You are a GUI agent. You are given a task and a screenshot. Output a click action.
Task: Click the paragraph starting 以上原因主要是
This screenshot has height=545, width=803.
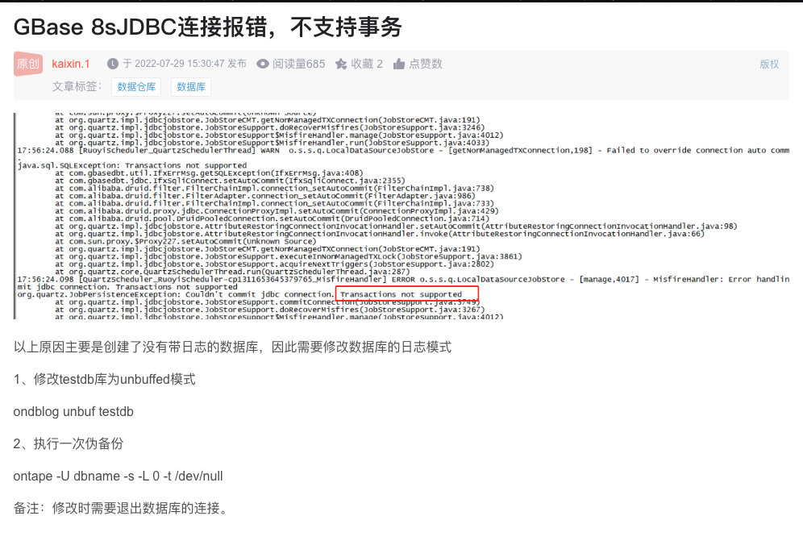(232, 347)
